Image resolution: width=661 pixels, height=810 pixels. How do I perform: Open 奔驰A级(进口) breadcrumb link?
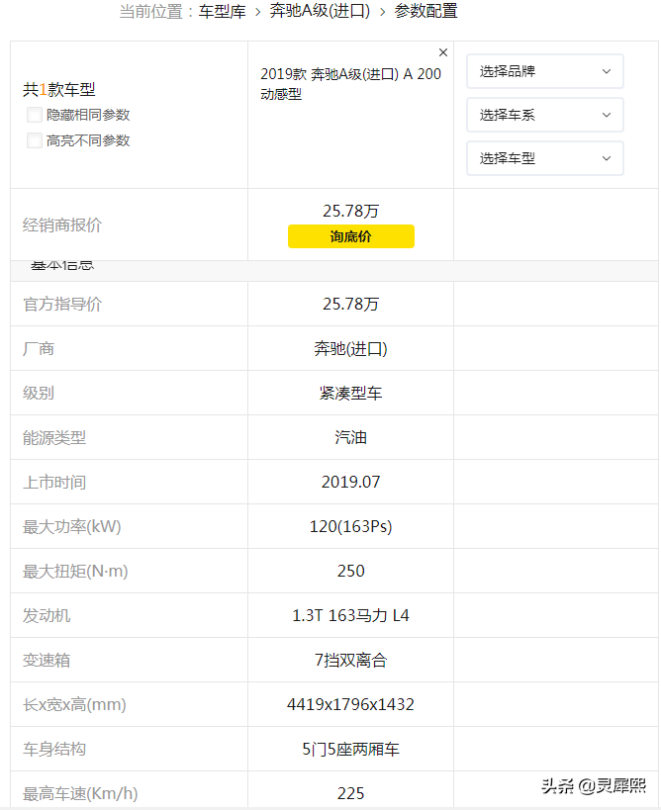320,12
